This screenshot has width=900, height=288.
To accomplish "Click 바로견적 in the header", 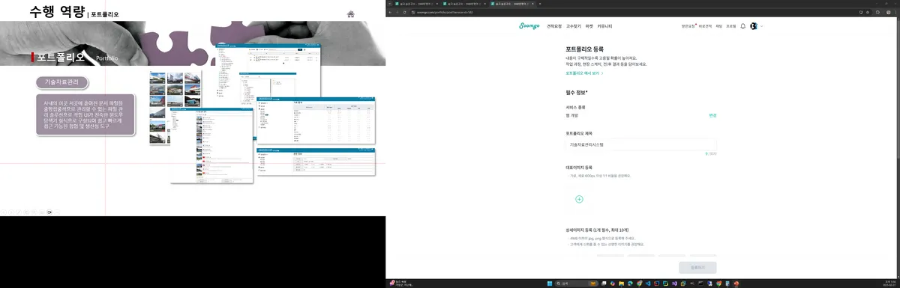I will point(704,26).
